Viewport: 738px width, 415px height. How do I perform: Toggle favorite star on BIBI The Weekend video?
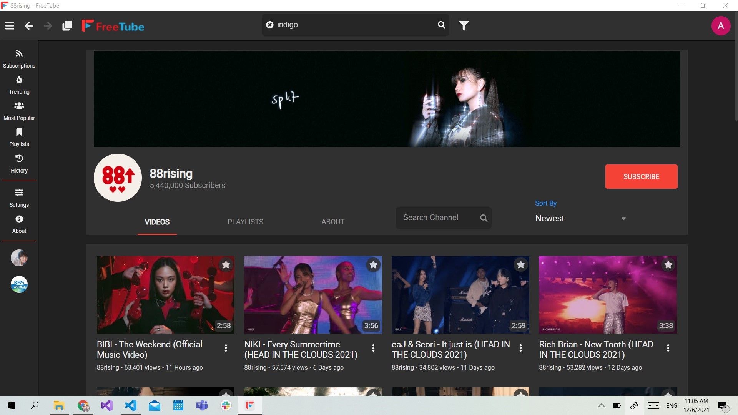(226, 265)
